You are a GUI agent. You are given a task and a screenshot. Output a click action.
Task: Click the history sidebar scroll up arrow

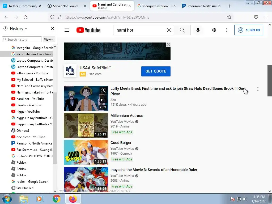tap(55, 46)
